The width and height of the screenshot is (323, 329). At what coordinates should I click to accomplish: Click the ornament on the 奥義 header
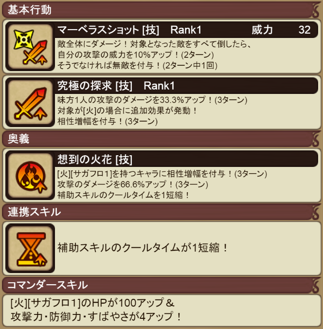(x=315, y=139)
